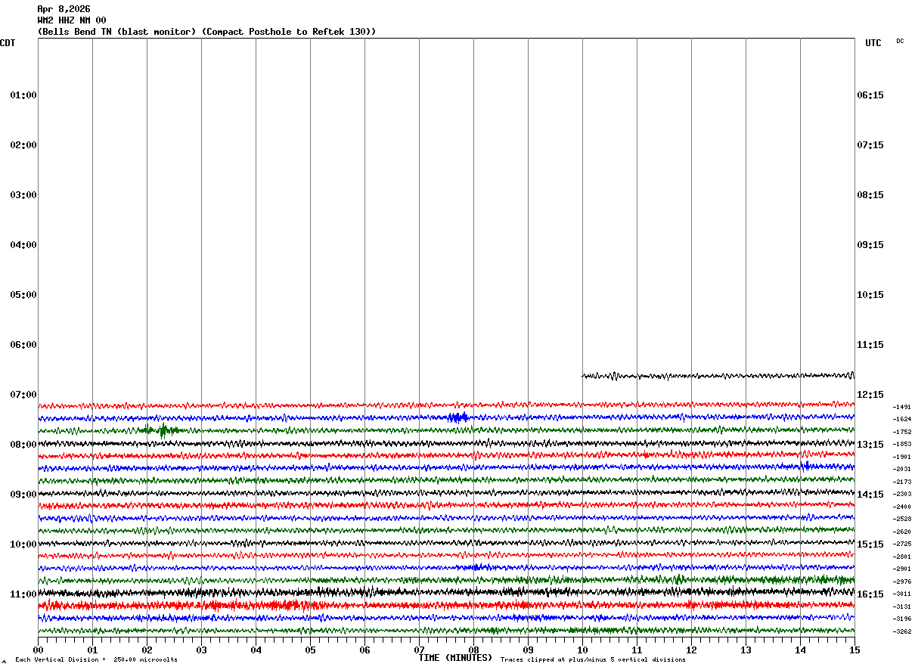Image resolution: width=915 pixels, height=670 pixels.
Task: Click the 16:15 UTC time label
Action: pos(870,594)
